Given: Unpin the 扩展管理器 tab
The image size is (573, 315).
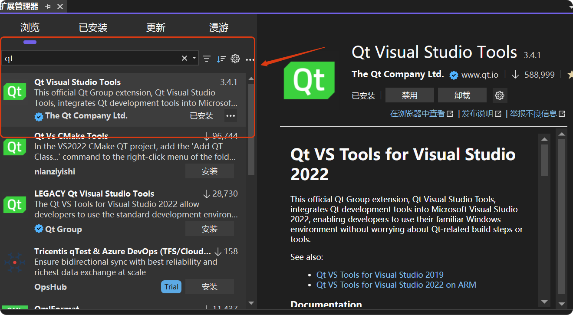Looking at the screenshot, I should pyautogui.click(x=49, y=6).
